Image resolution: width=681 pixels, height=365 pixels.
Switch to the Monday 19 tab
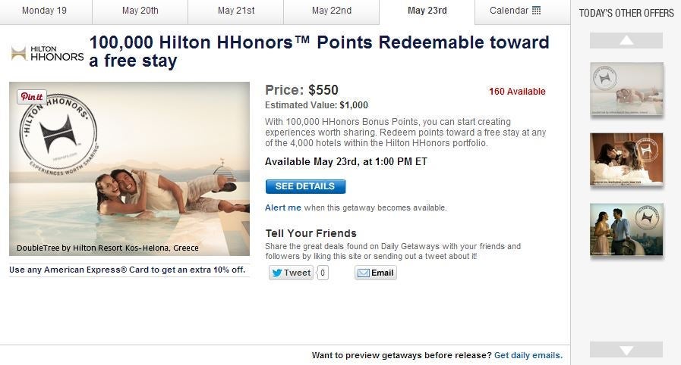pyautogui.click(x=45, y=11)
